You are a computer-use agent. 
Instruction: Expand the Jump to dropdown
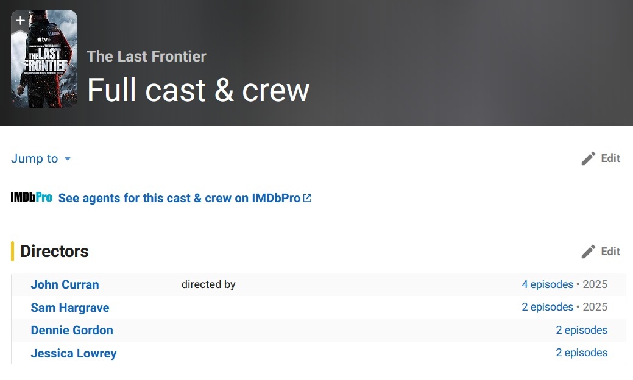(x=35, y=159)
